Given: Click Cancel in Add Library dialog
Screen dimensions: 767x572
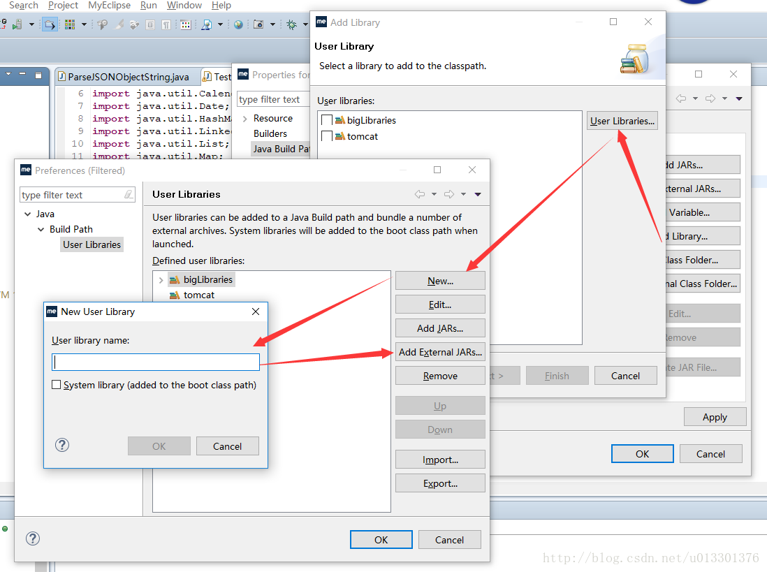Looking at the screenshot, I should tap(625, 376).
